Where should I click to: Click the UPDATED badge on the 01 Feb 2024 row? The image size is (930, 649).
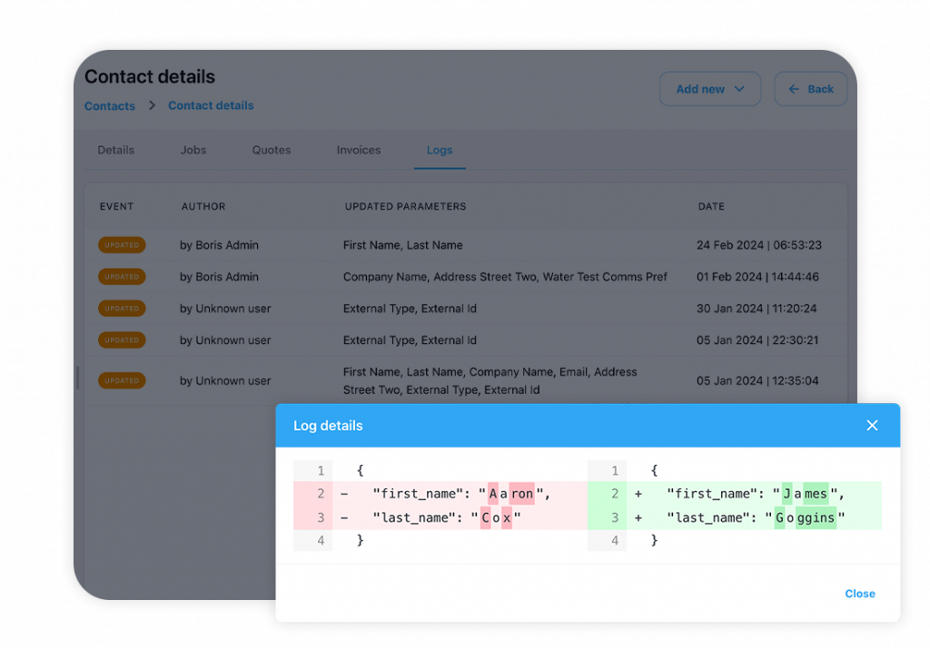click(x=122, y=276)
